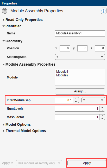Click the Name input field
The height and width of the screenshot is (168, 107).
[x=80, y=33]
